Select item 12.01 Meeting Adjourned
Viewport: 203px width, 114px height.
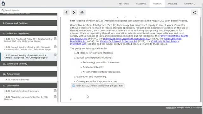click(x=16, y=79)
